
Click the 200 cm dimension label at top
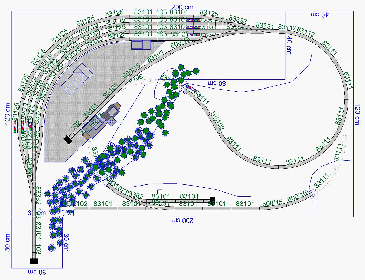[183, 7]
